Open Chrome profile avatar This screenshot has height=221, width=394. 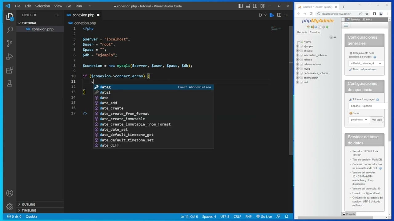coord(381,14)
